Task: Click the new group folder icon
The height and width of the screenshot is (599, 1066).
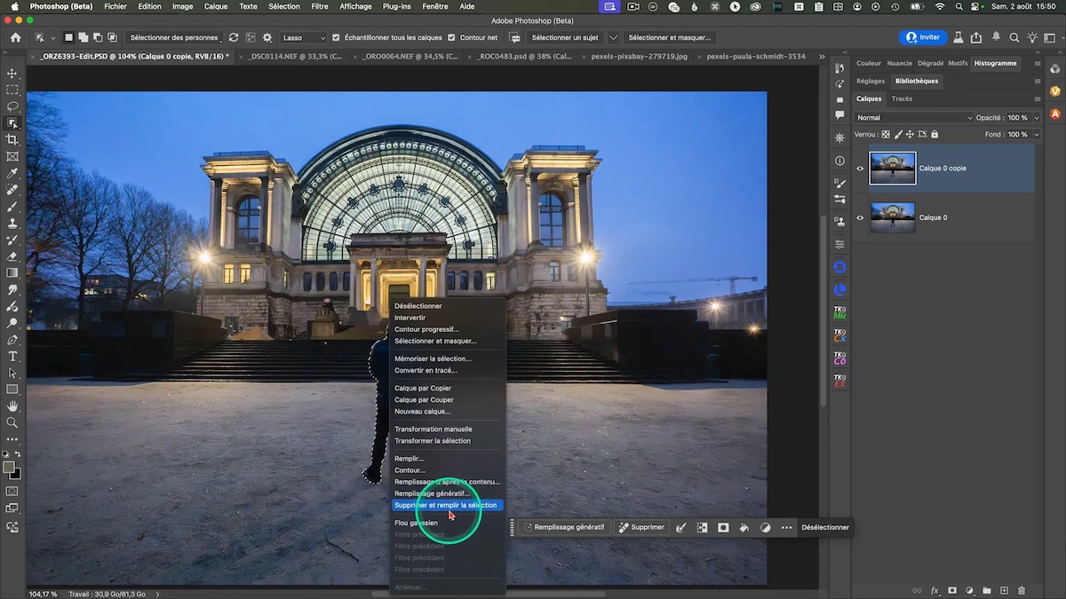Action: pos(987,590)
